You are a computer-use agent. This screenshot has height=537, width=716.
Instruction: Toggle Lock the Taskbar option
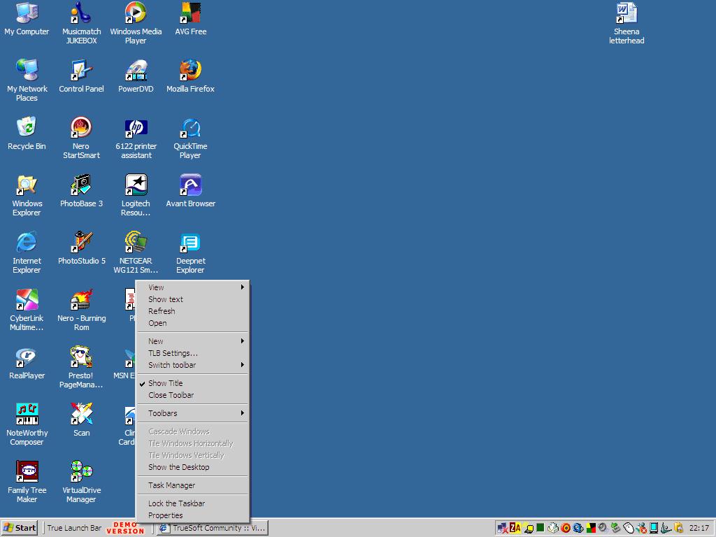tap(176, 503)
